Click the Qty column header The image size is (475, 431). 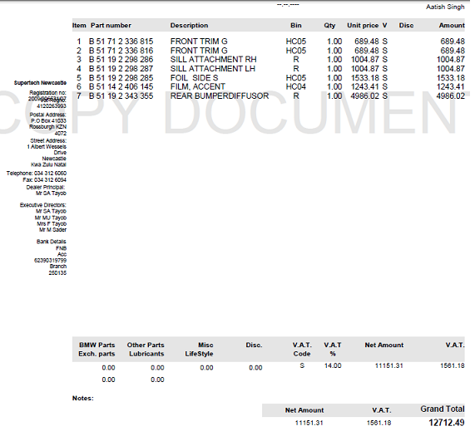(329, 26)
